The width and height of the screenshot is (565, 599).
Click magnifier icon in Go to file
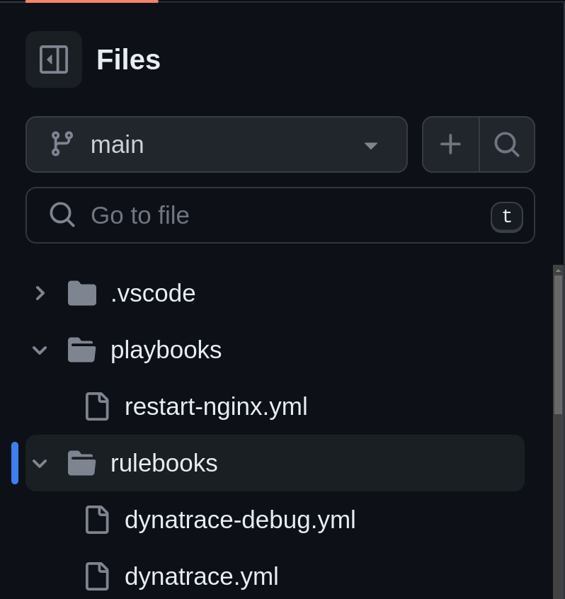pyautogui.click(x=62, y=215)
